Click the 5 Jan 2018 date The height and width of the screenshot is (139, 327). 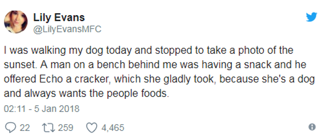click(57, 109)
